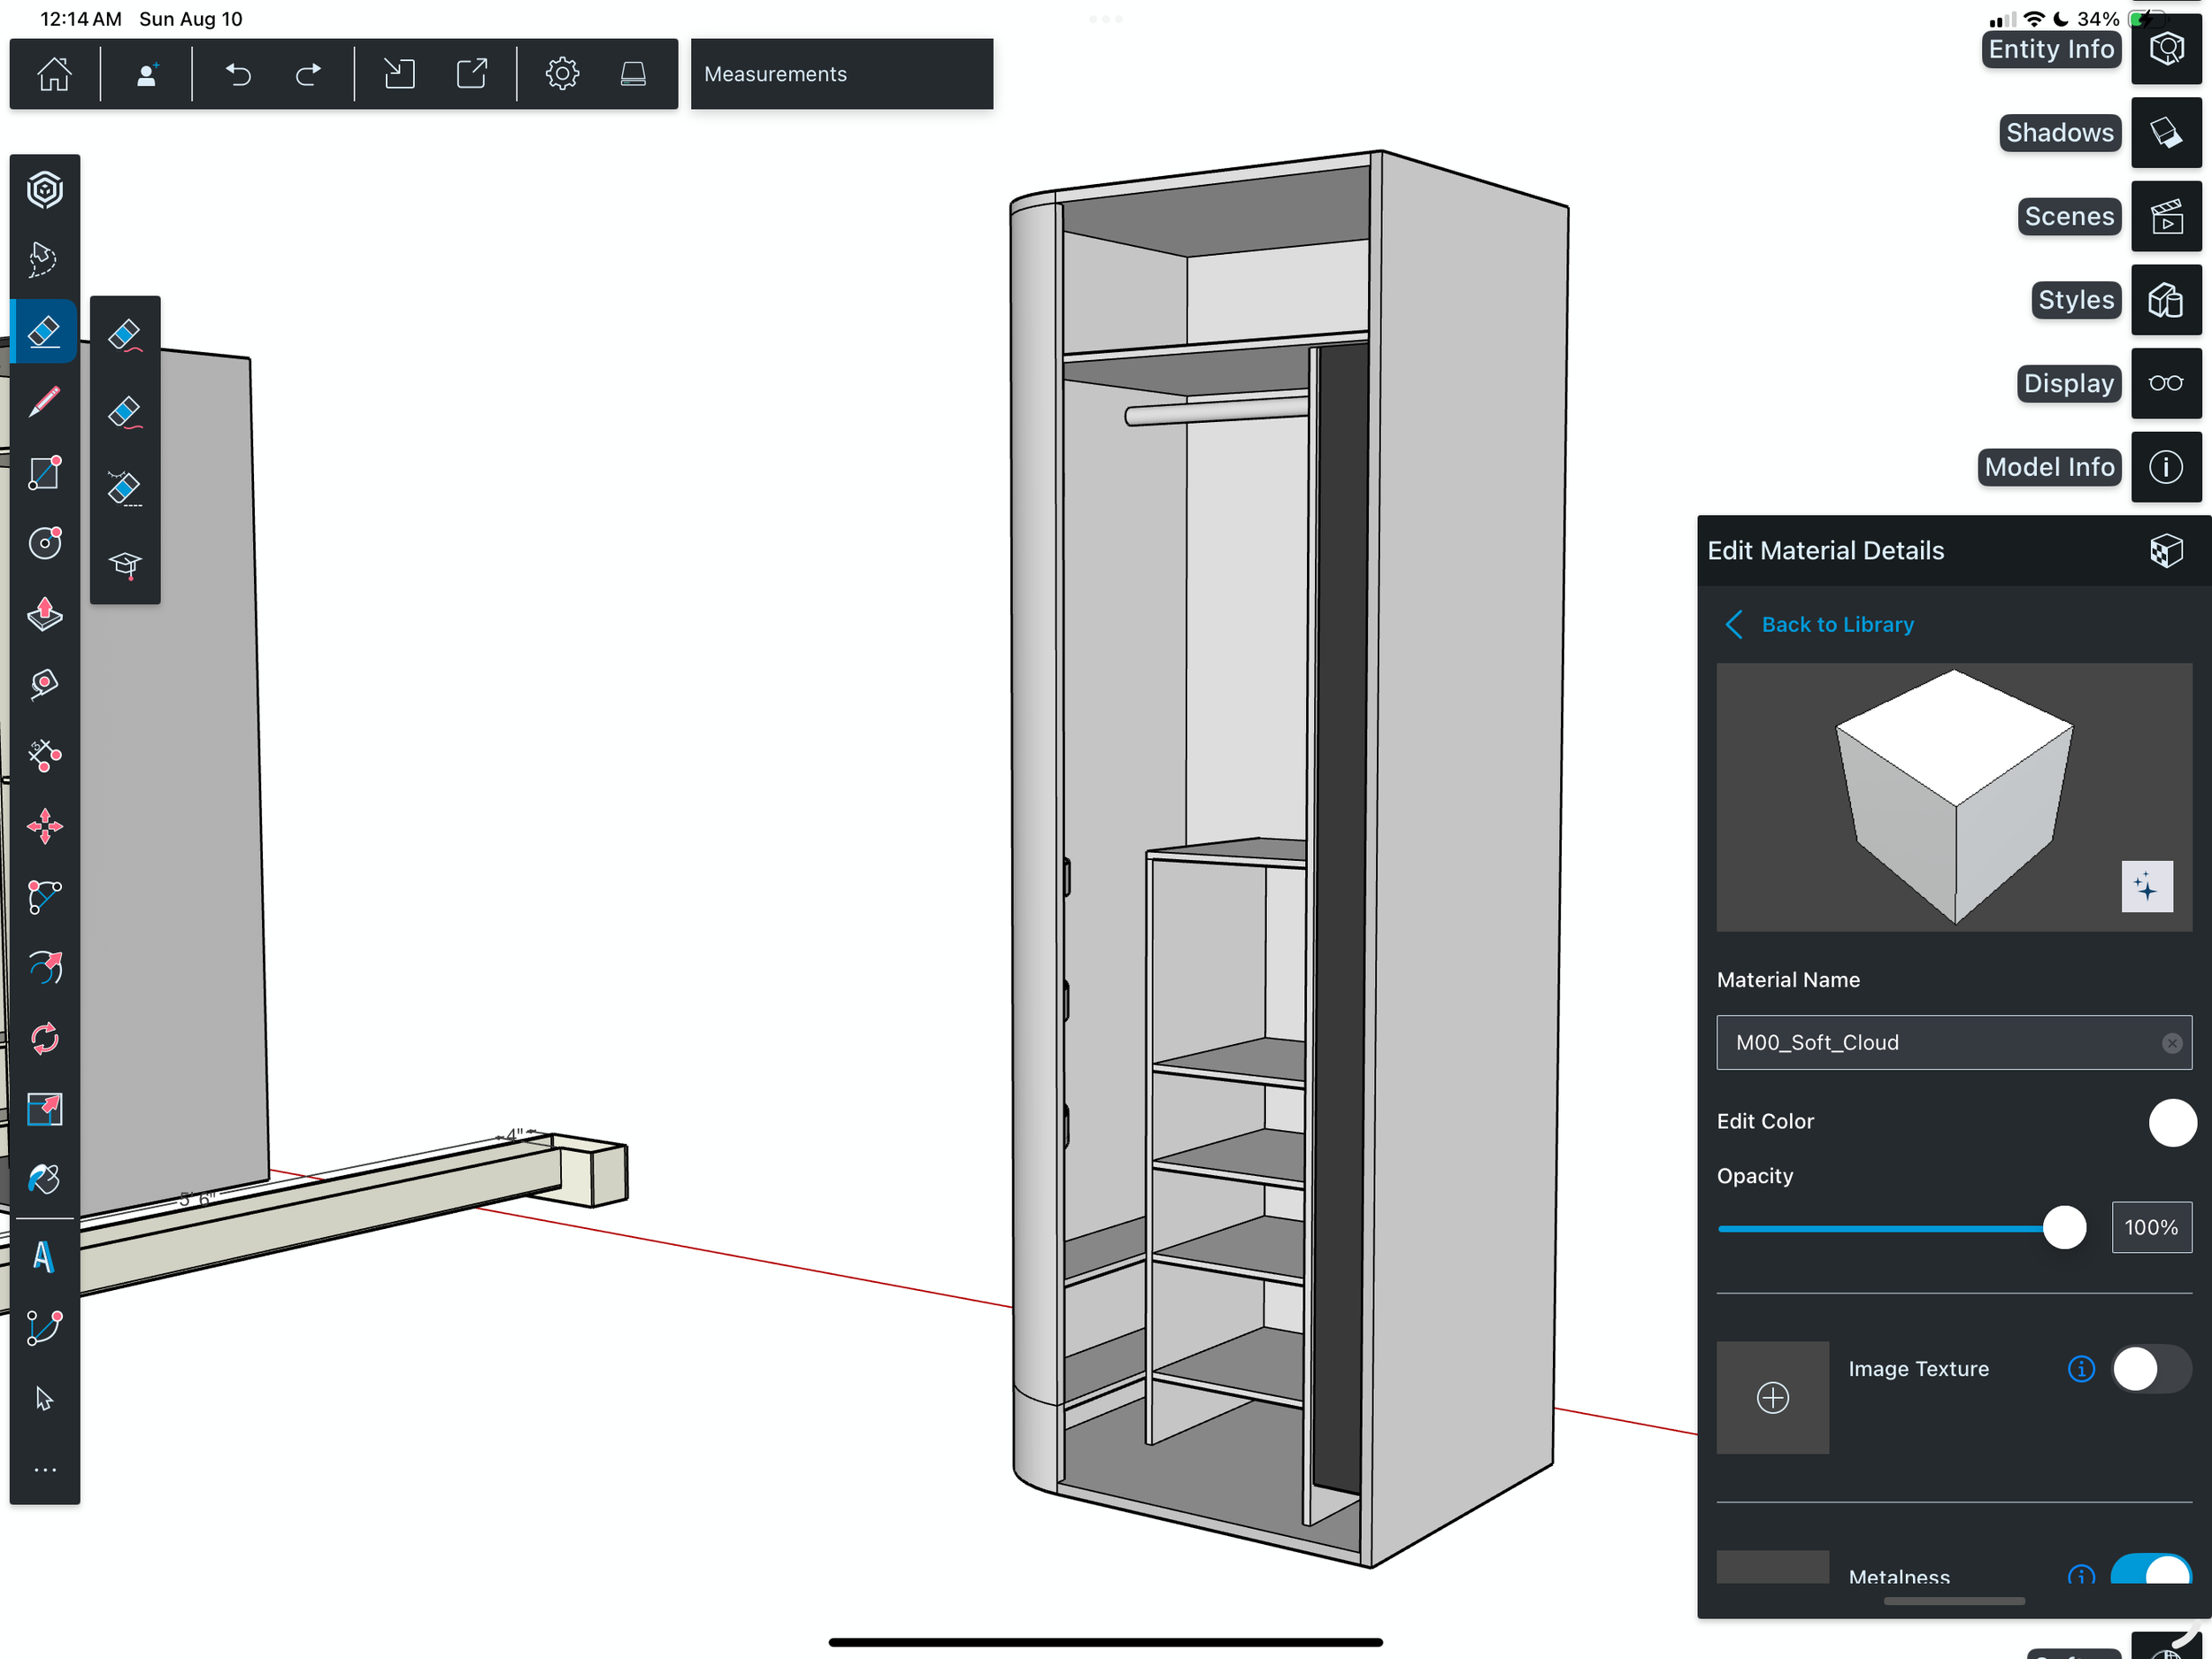Open the Shadows panel
This screenshot has width=2212, height=1659.
click(x=2166, y=133)
